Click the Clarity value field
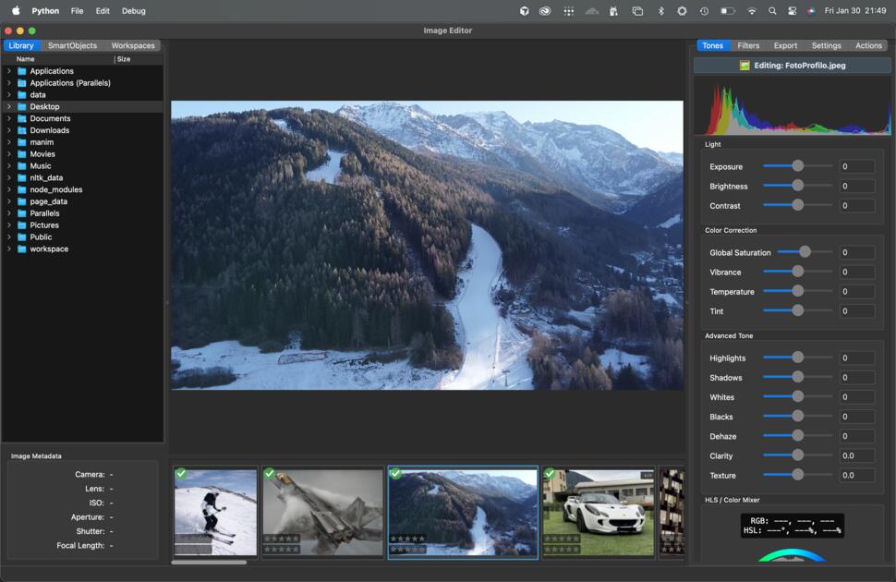The height and width of the screenshot is (582, 896). tap(856, 456)
